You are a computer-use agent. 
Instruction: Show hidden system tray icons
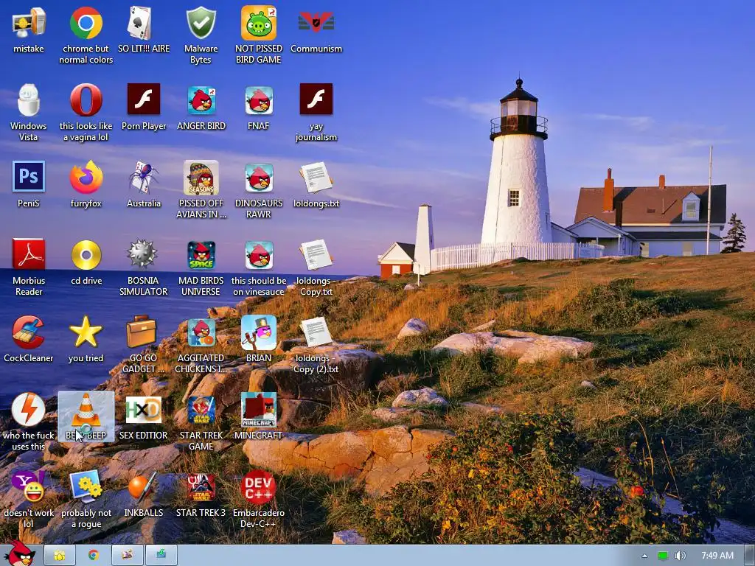(x=644, y=556)
